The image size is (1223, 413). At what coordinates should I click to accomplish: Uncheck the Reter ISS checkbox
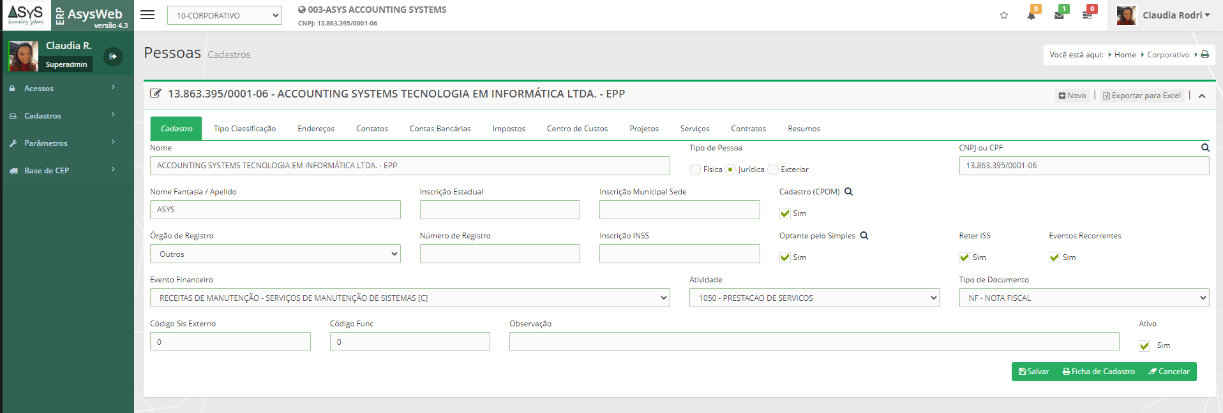click(x=964, y=257)
